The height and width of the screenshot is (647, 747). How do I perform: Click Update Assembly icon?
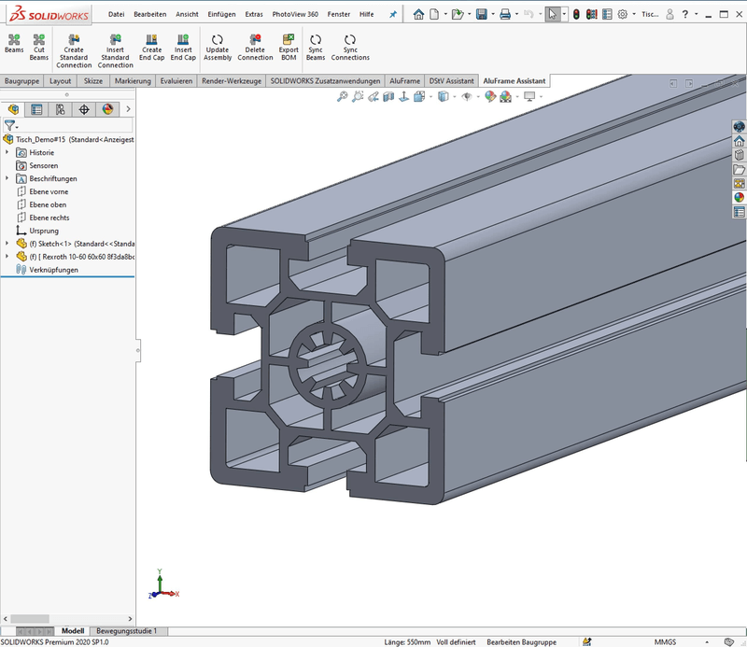click(x=218, y=47)
